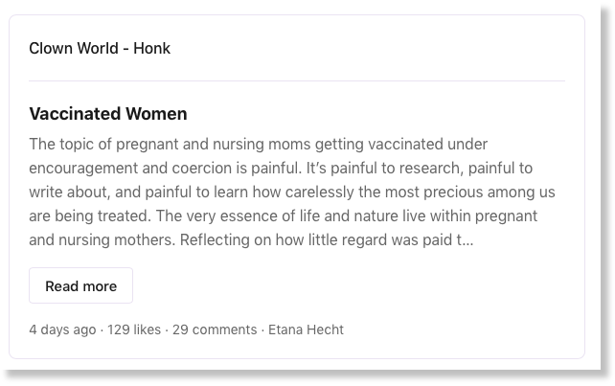Click excerpt line beginning 'encouragement and coercion'

[x=281, y=168]
